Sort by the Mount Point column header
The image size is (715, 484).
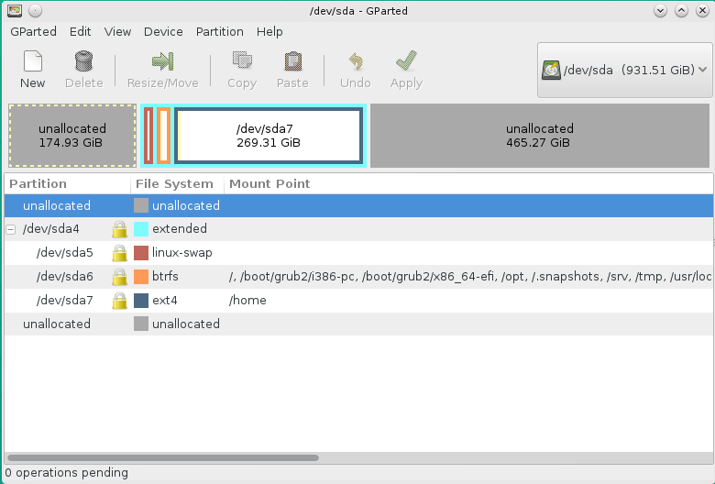tap(468, 184)
